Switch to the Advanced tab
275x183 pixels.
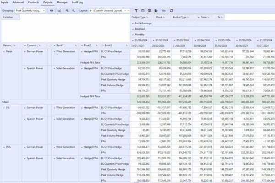point(18,2)
